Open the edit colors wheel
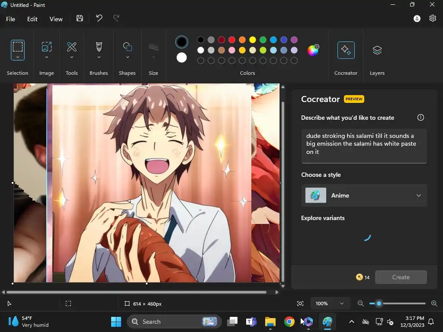Viewport: 443px width, 332px height. (313, 50)
